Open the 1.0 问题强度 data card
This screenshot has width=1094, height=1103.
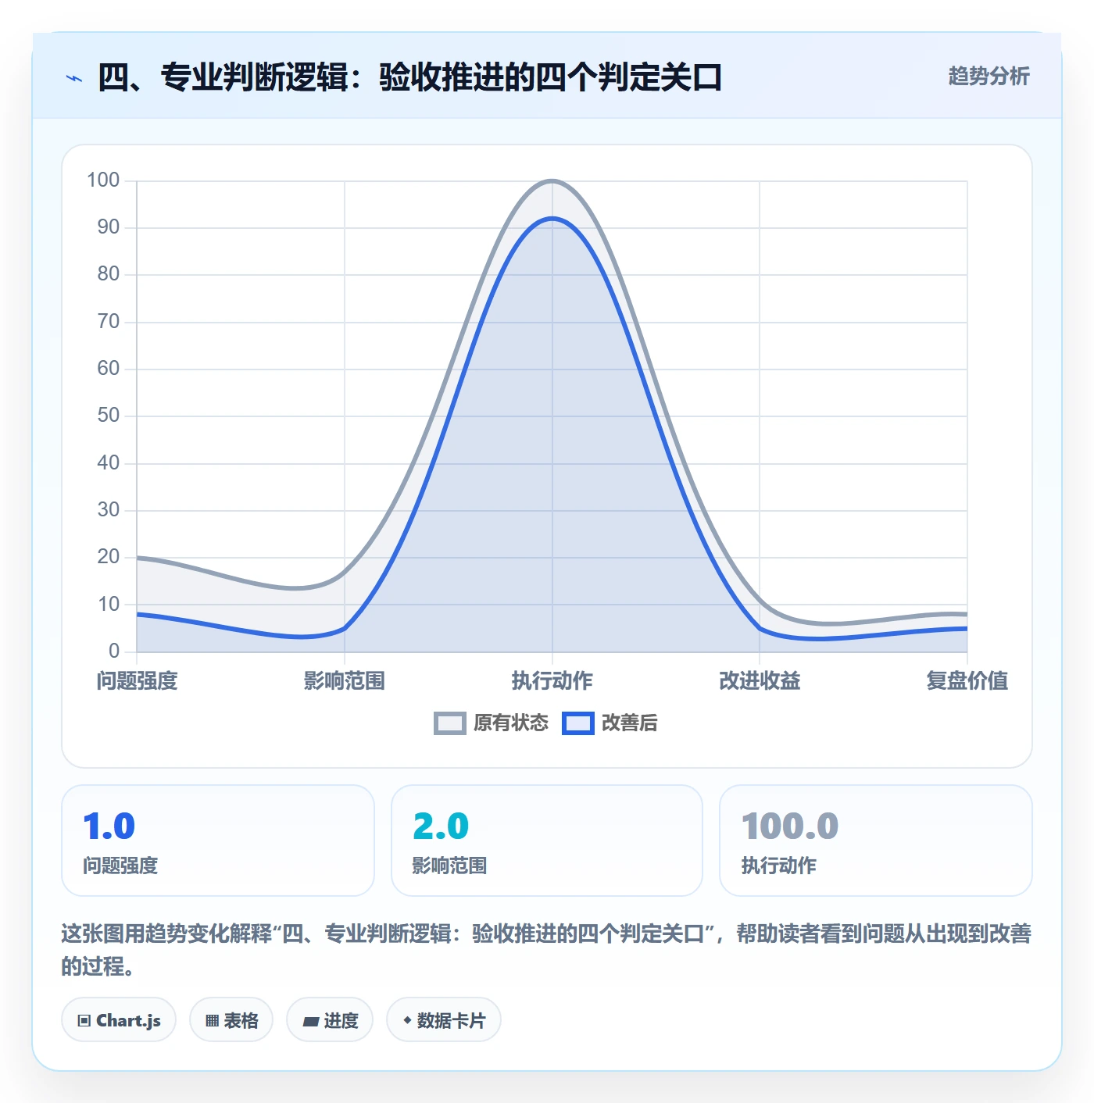click(218, 841)
